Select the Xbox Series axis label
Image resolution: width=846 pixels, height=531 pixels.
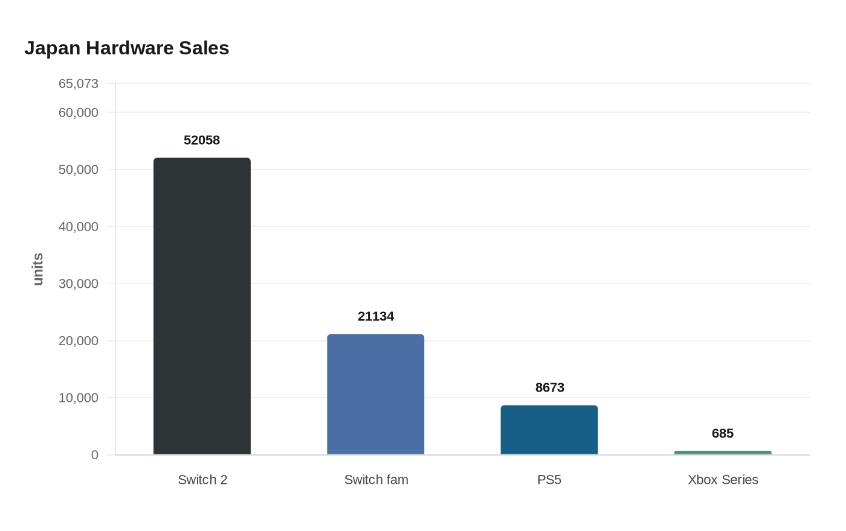click(723, 480)
